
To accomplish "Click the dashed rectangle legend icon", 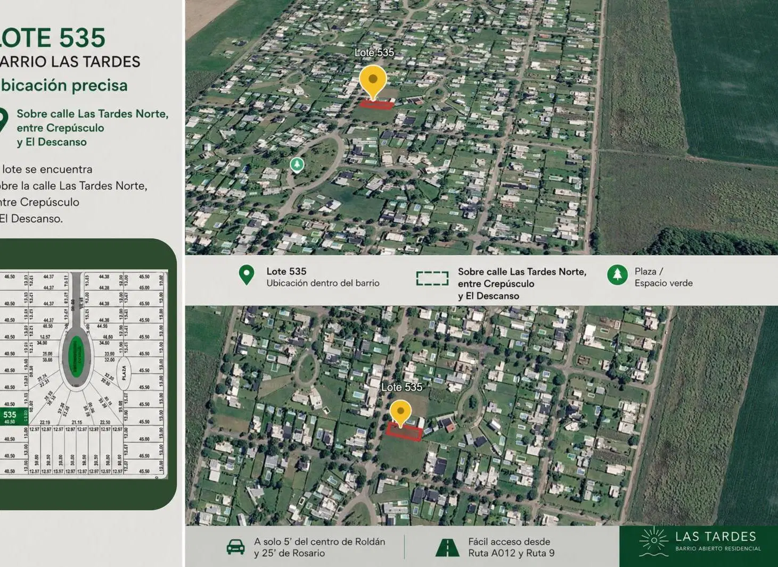I will [x=432, y=279].
